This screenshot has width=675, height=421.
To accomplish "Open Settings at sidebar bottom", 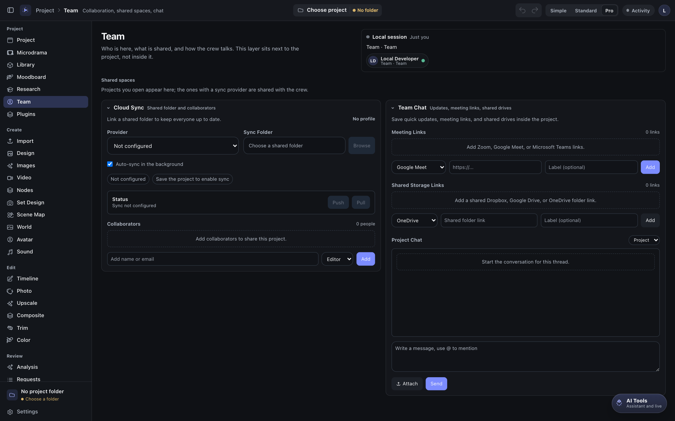I will pyautogui.click(x=46, y=411).
